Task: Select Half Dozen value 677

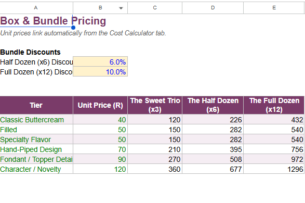Action: point(213,169)
